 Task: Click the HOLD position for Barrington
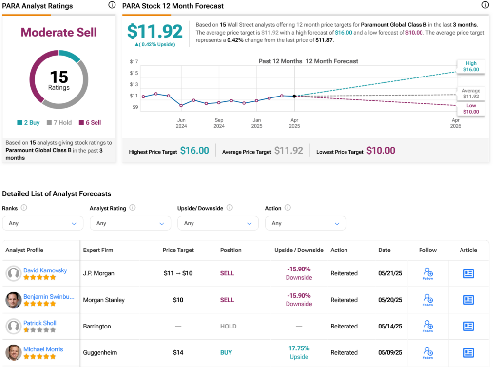228,326
